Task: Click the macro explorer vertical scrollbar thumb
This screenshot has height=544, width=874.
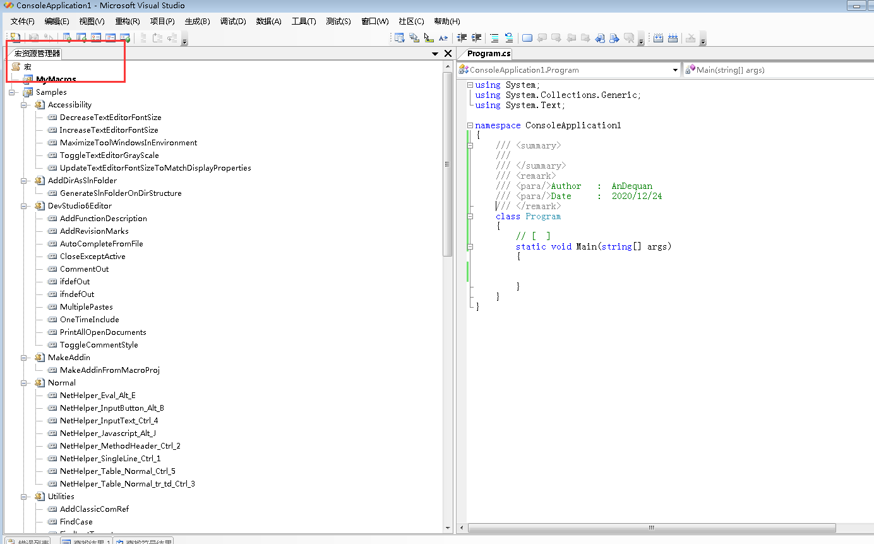Action: click(x=448, y=164)
